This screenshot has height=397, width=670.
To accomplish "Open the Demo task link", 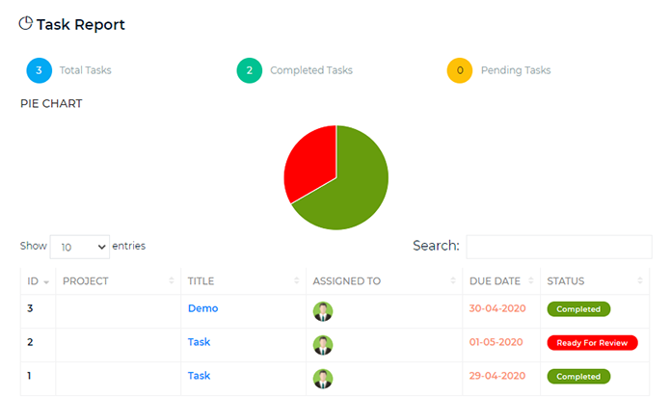I will [x=203, y=308].
